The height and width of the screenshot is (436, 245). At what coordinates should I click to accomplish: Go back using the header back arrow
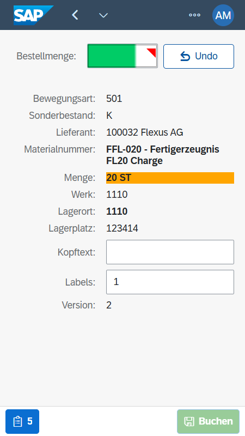[x=75, y=15]
